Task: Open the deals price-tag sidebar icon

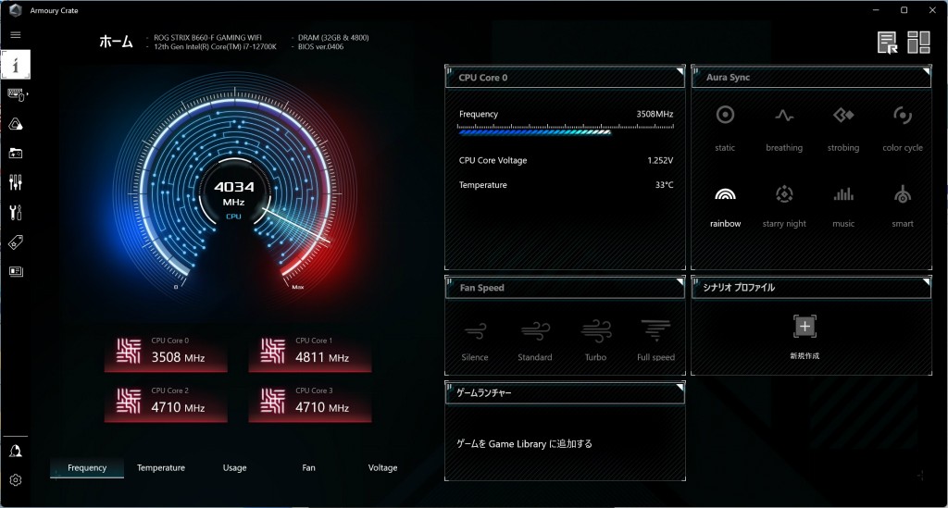Action: (x=16, y=242)
